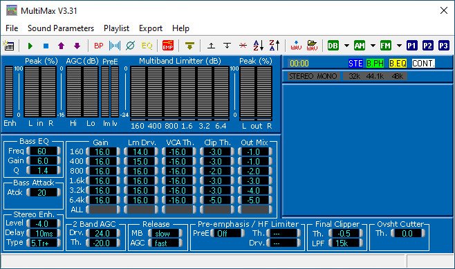Expand dropdown arrow next to FM
The height and width of the screenshot is (269, 455).
click(399, 46)
